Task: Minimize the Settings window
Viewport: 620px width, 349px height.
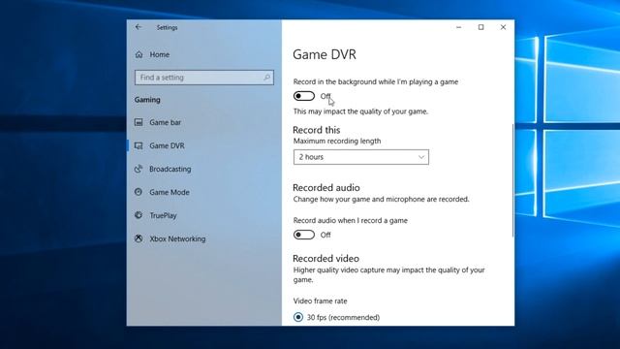Action: 458,27
